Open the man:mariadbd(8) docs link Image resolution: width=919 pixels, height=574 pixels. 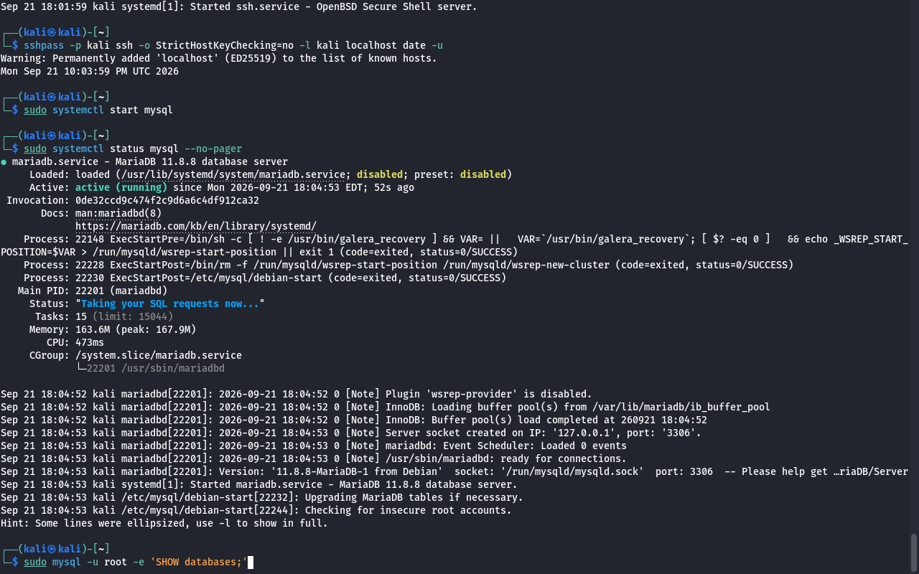point(118,213)
